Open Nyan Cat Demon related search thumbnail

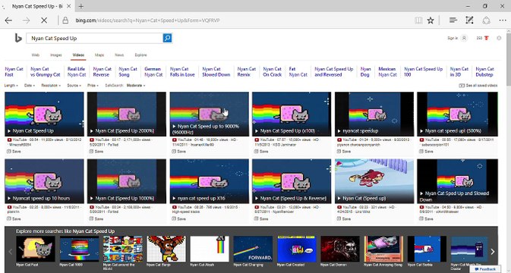pyautogui.click(x=340, y=249)
